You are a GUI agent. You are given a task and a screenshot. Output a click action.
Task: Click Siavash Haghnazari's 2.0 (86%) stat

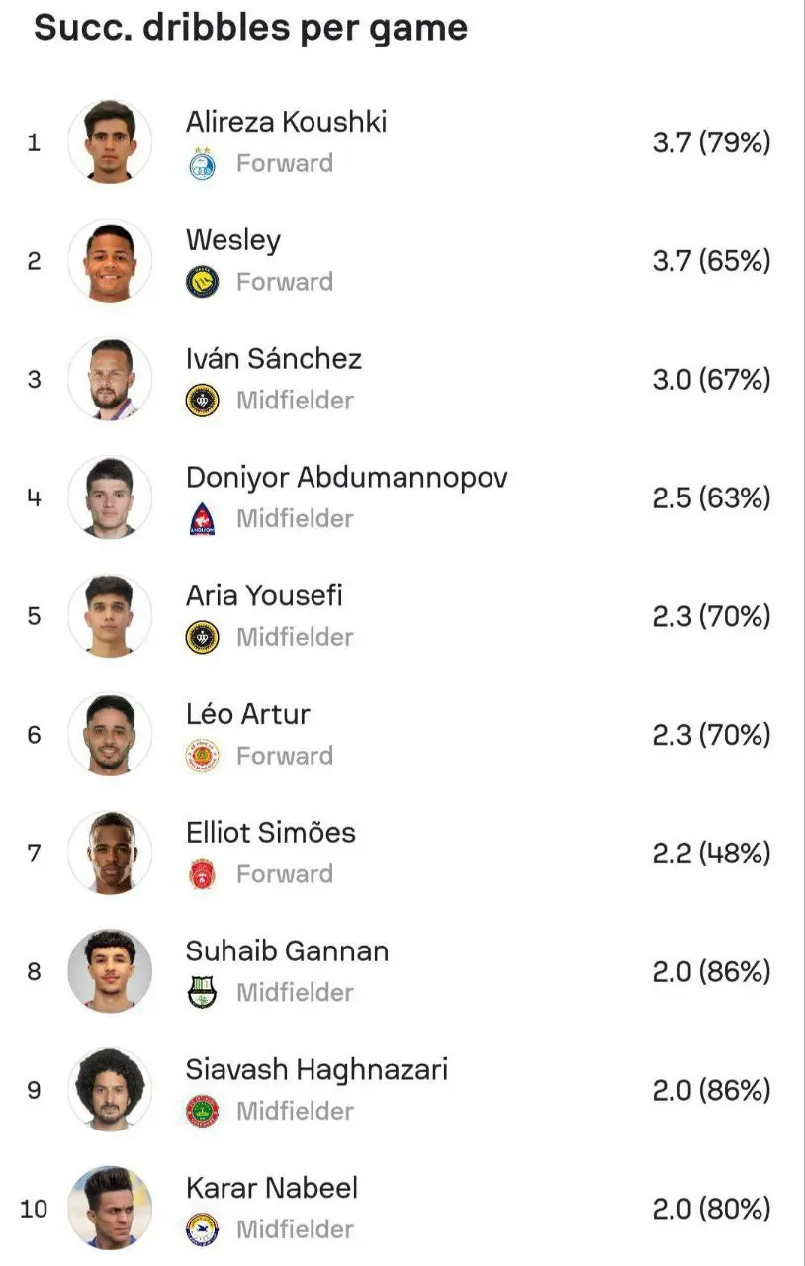pos(710,1090)
